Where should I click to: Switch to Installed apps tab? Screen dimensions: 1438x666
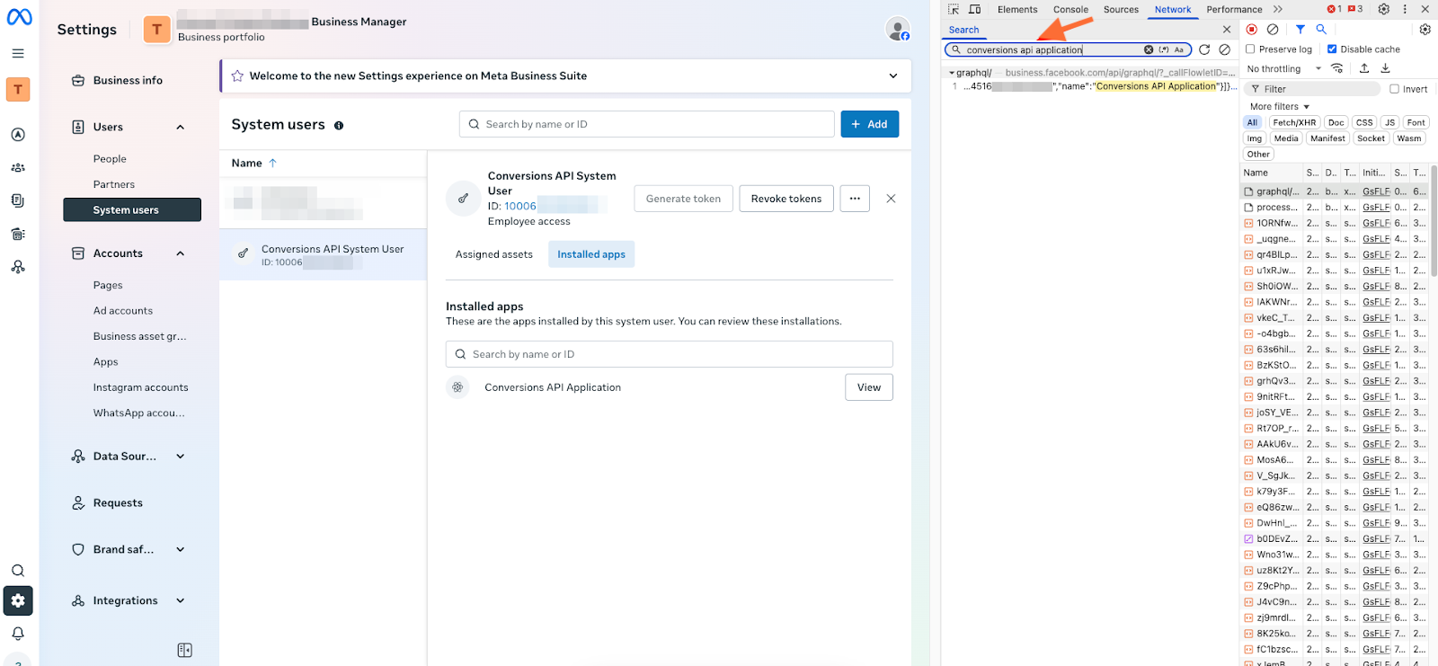(x=591, y=254)
